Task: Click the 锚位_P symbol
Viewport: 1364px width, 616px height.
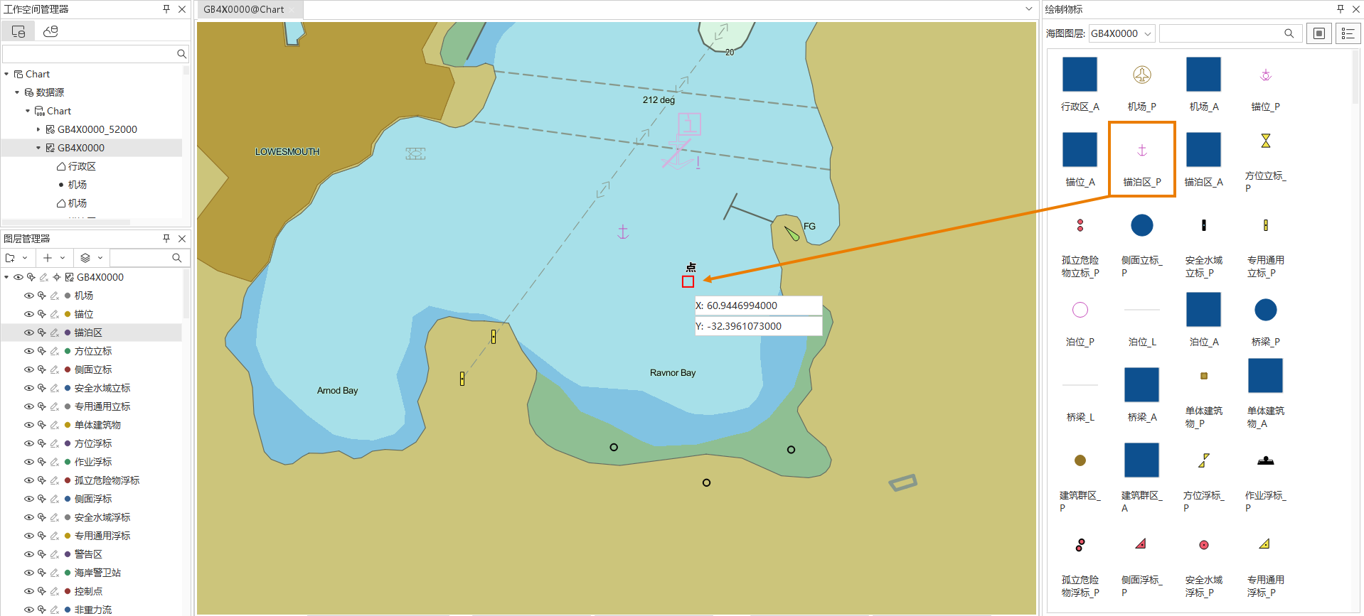Action: (x=1265, y=75)
